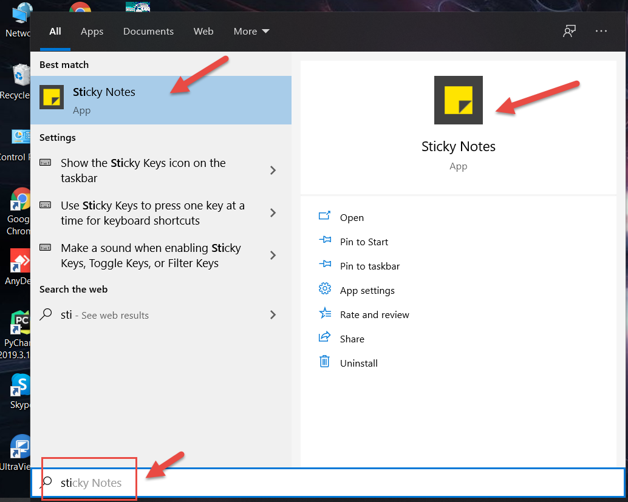Click the Sticky Notes title in details pane

[x=458, y=146]
